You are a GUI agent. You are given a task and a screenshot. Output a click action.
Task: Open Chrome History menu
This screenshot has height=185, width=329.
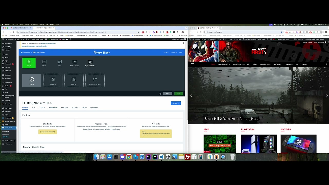click(27, 25)
